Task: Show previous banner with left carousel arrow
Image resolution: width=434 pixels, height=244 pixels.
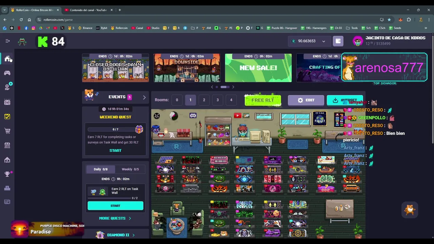Action: (212, 87)
